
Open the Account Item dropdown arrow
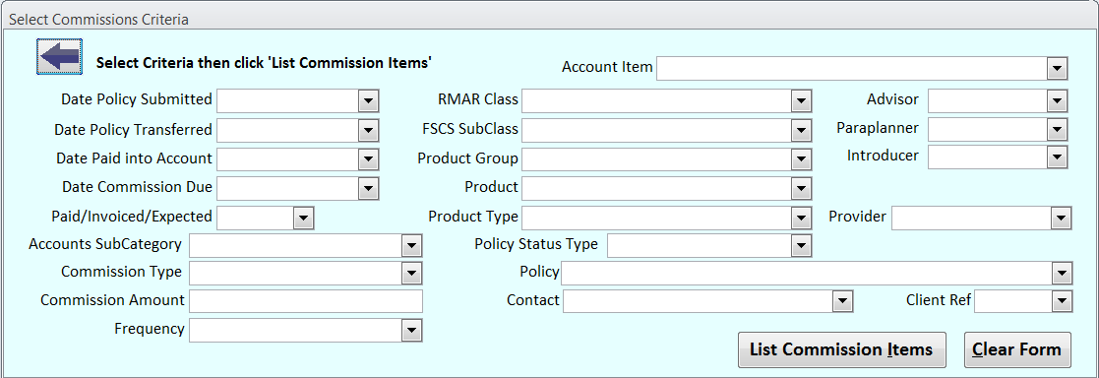[1057, 69]
